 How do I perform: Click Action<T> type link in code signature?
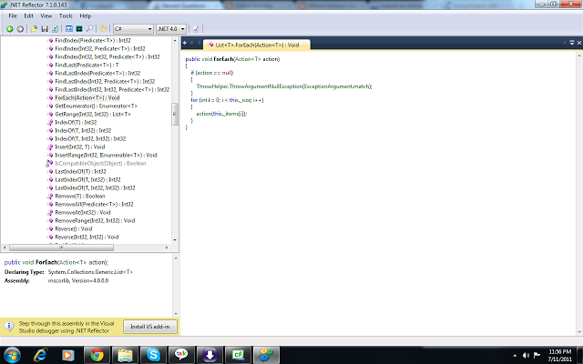point(248,58)
